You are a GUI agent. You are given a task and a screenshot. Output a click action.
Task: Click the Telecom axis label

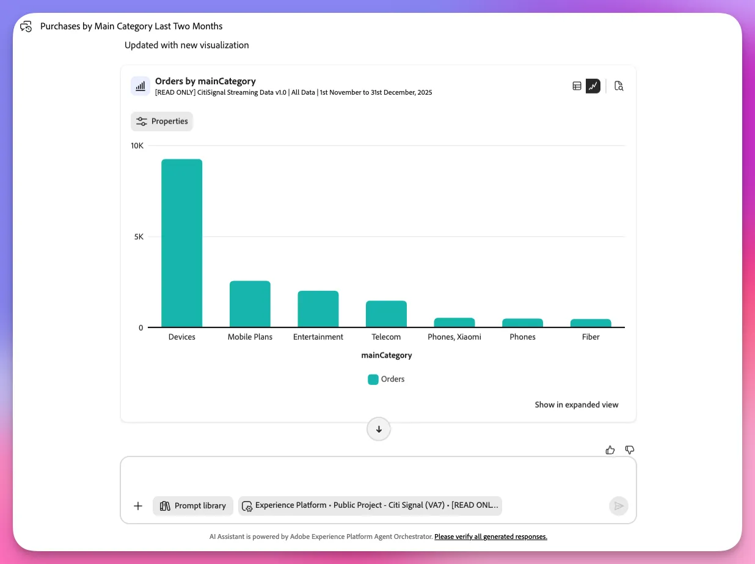(386, 337)
